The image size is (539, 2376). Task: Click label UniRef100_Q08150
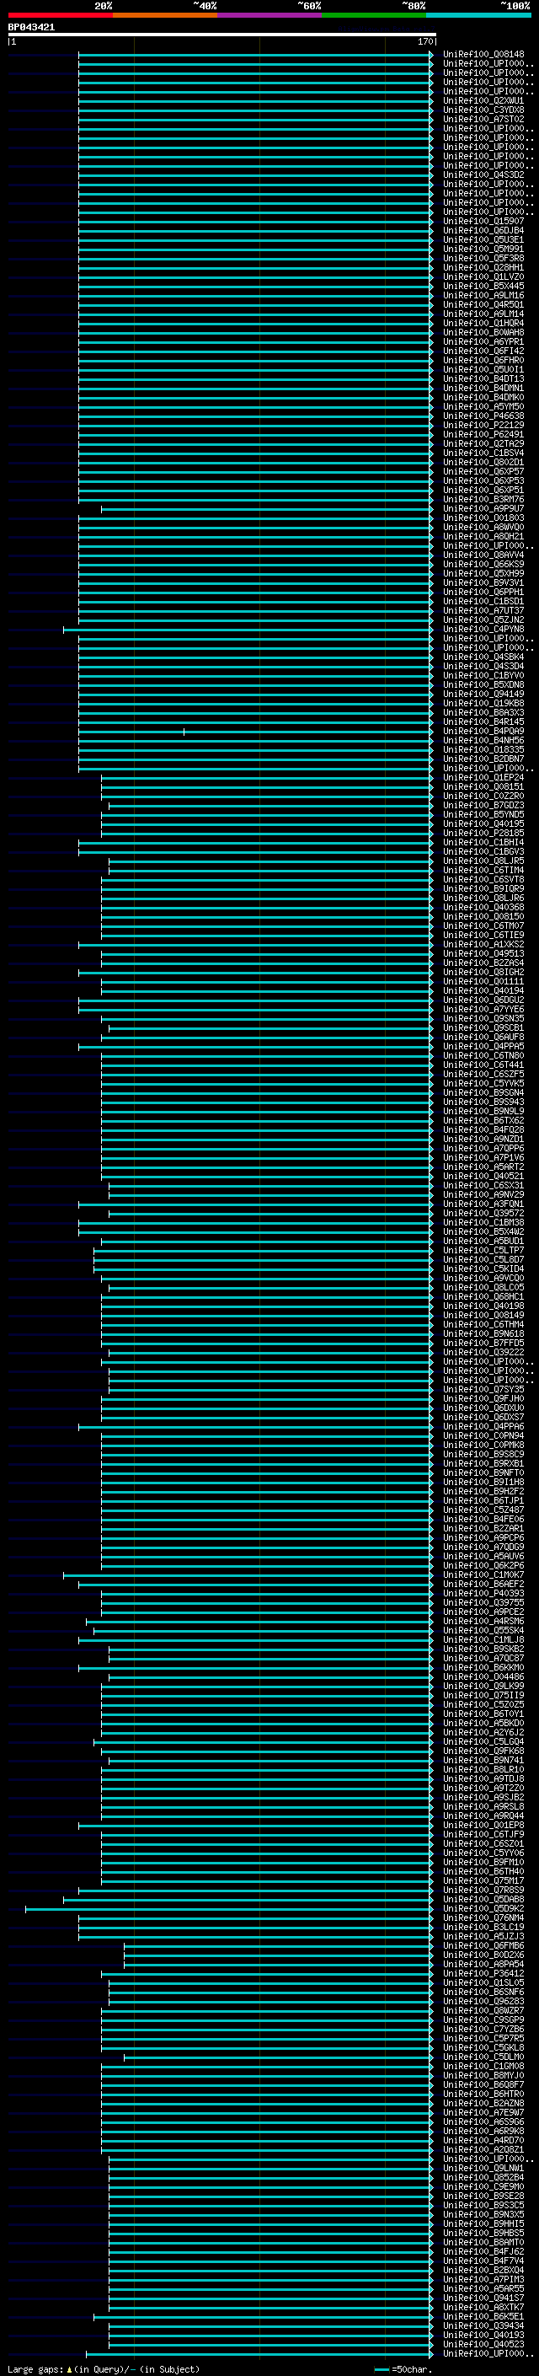pyautogui.click(x=483, y=917)
